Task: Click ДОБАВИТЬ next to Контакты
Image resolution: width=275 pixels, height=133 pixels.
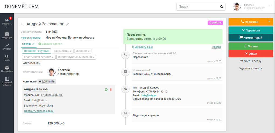Action: pyautogui.click(x=47, y=81)
